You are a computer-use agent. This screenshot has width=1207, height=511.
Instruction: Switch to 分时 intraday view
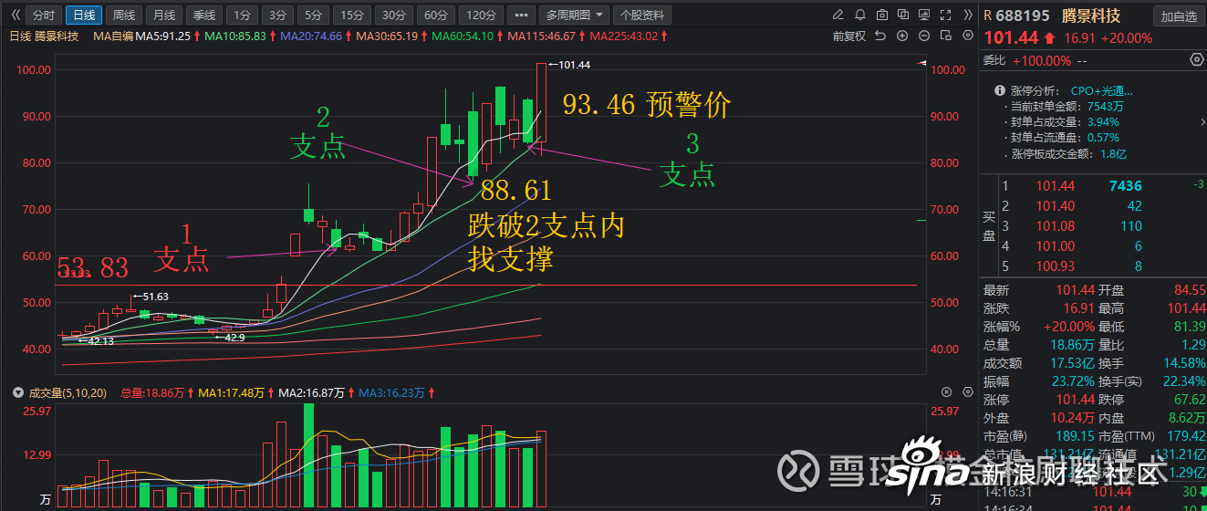coord(42,16)
